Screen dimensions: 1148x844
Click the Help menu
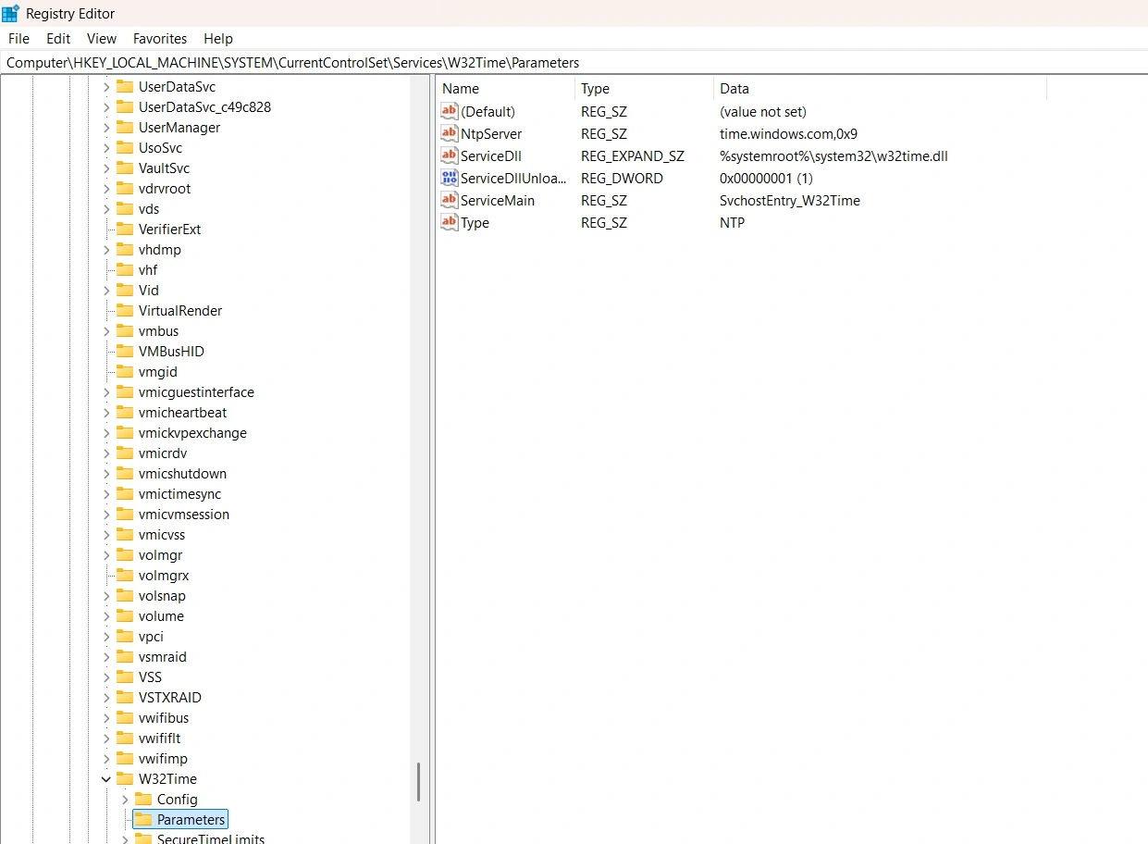click(x=218, y=38)
